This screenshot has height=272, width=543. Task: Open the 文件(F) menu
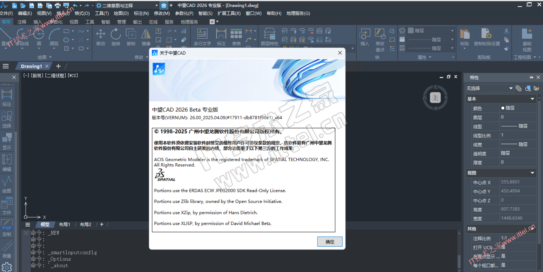pos(6,13)
